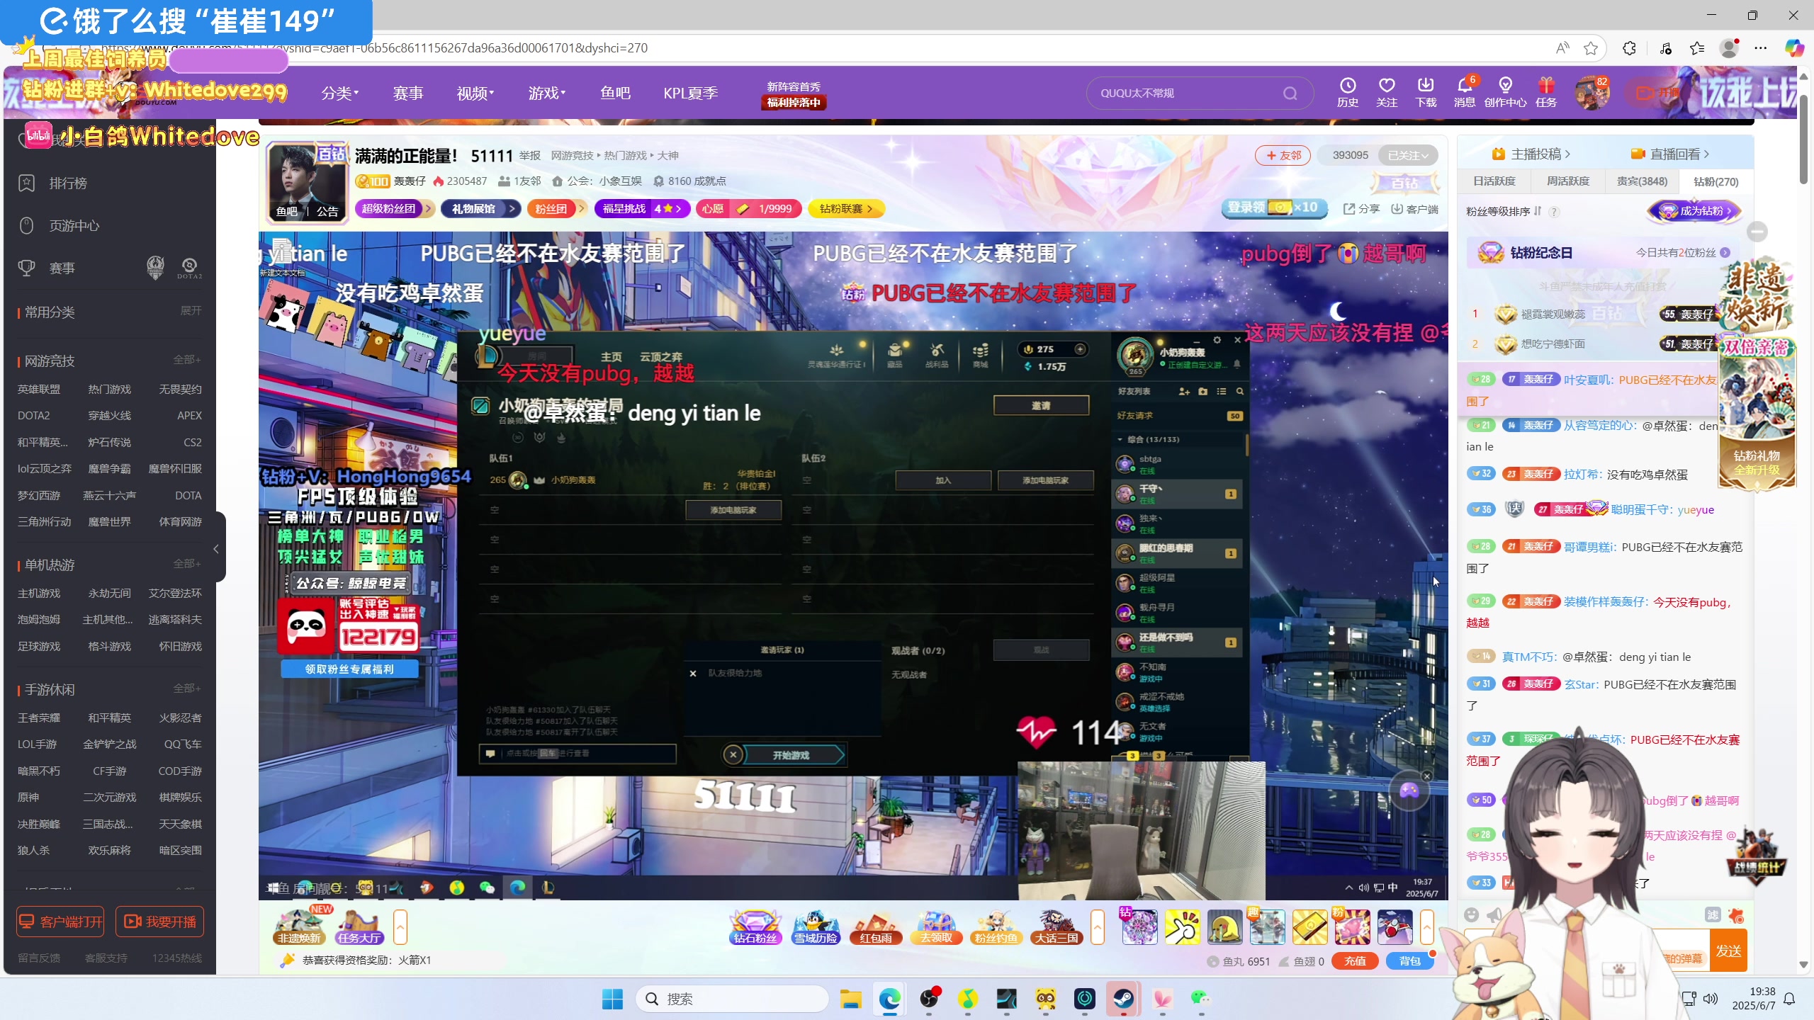Show all 单机热游 categories via 全部+
Viewport: 1814px width, 1020px height.
tap(187, 564)
